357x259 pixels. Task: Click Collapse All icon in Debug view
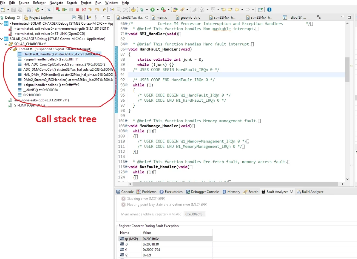pos(74,17)
